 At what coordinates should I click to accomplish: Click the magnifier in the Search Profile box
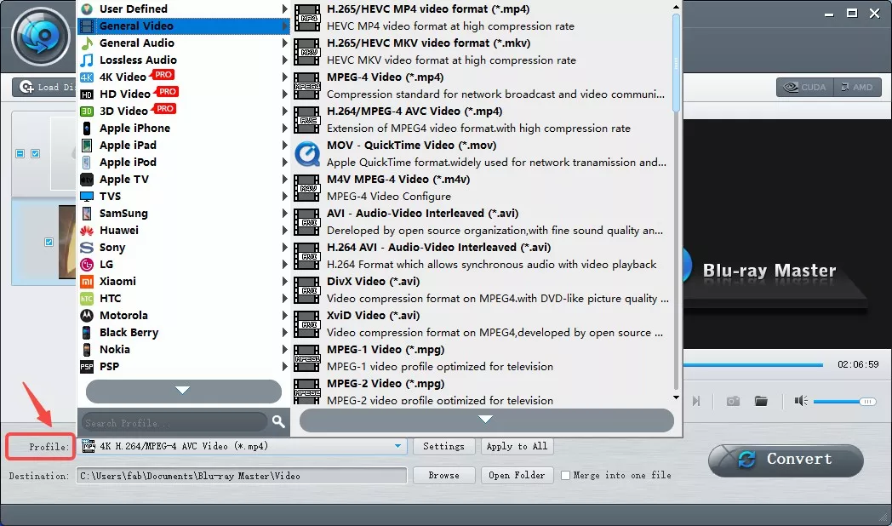point(278,421)
